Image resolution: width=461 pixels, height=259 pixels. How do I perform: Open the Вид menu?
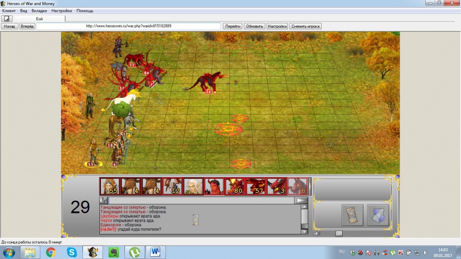(x=24, y=11)
